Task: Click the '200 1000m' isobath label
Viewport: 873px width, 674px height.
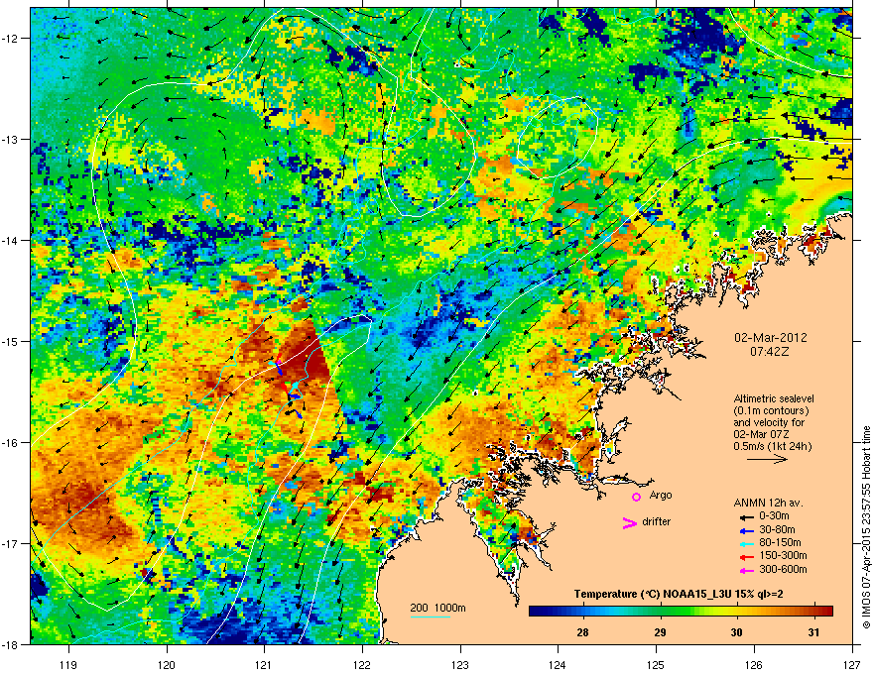Action: coord(437,608)
